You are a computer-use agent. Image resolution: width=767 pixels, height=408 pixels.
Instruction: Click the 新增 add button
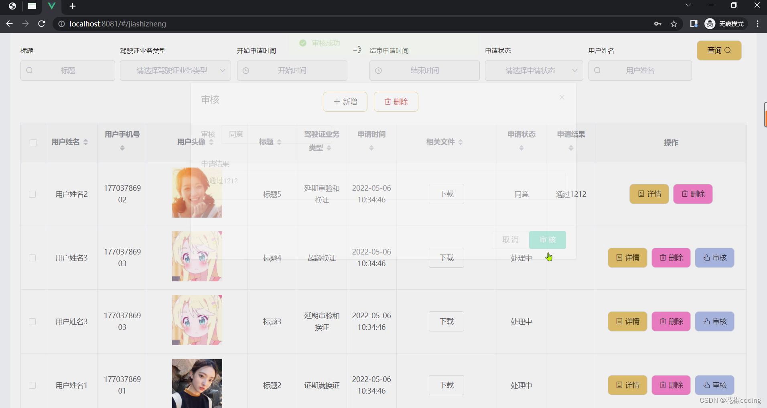coord(345,102)
